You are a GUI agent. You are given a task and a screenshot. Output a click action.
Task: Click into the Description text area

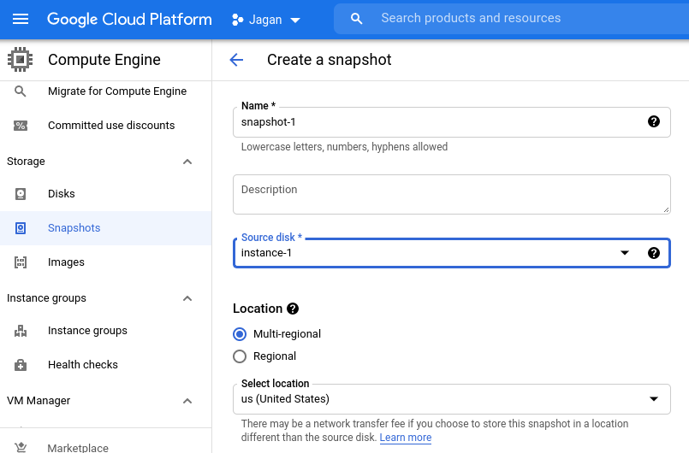pos(452,195)
